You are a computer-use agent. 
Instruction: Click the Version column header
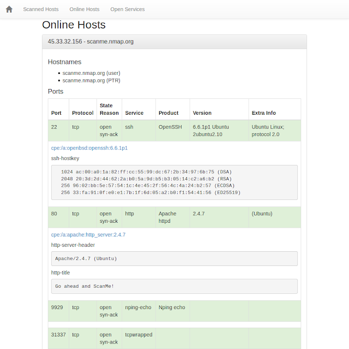[x=219, y=109]
